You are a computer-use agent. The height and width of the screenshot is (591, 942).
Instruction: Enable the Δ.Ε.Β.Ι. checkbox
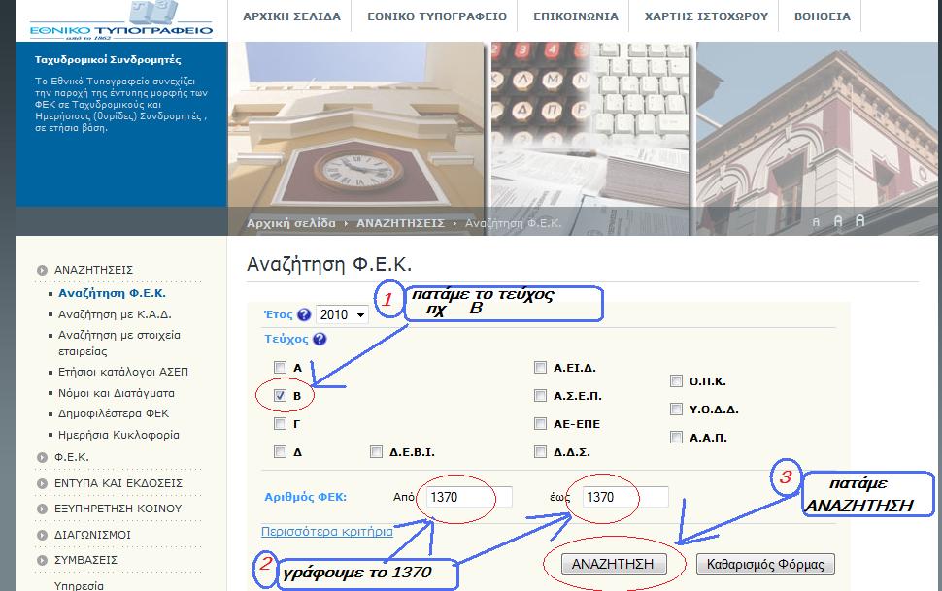pyautogui.click(x=376, y=452)
